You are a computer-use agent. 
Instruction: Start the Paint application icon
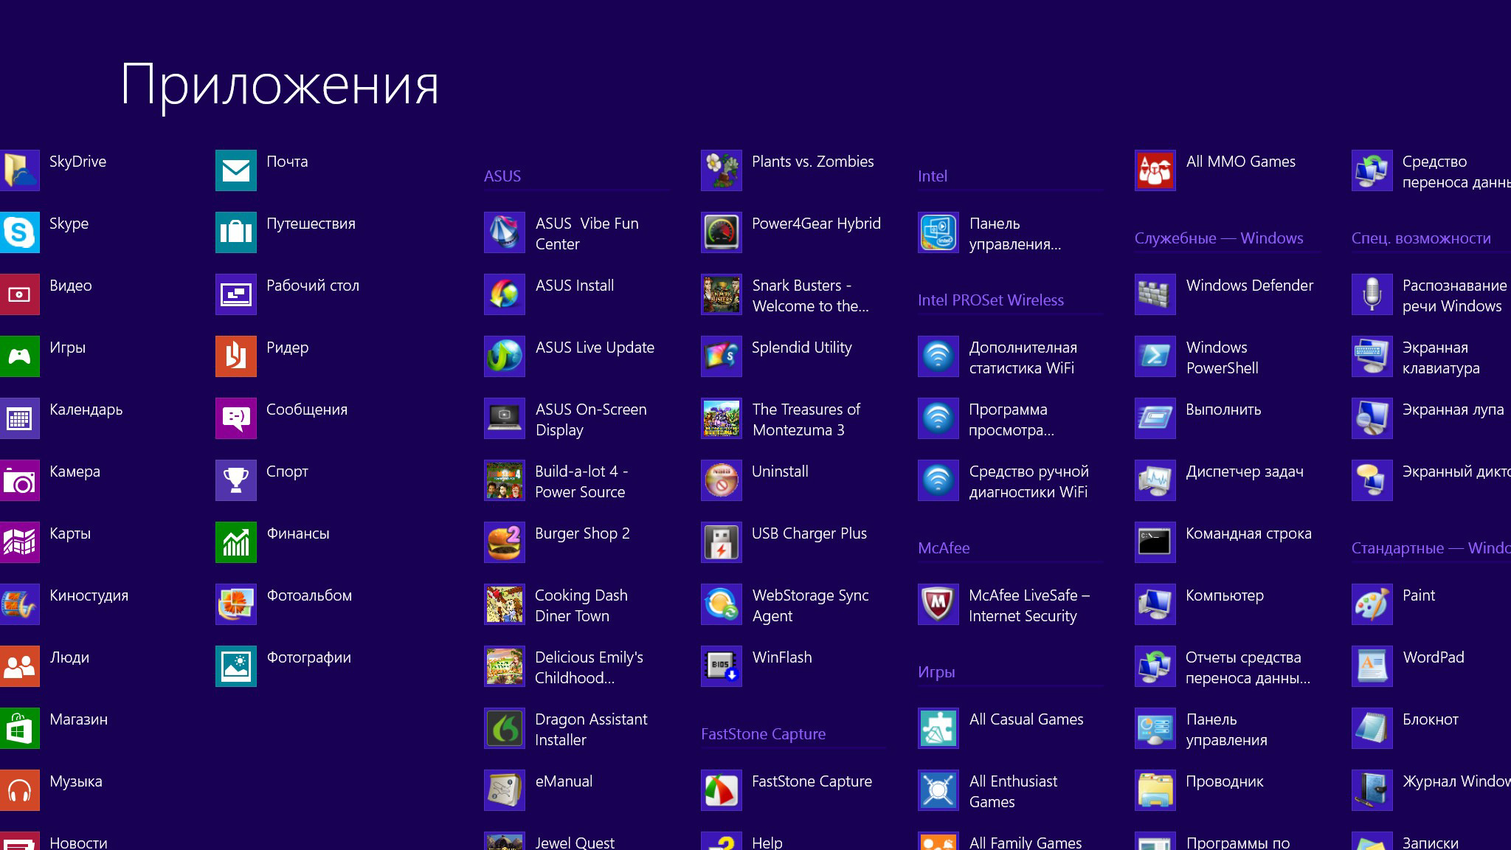(1372, 604)
